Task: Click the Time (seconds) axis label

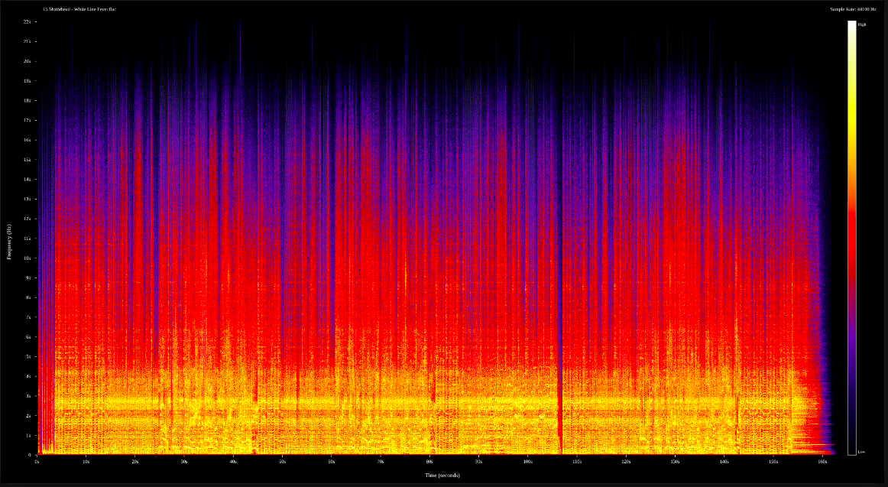Action: pos(442,475)
